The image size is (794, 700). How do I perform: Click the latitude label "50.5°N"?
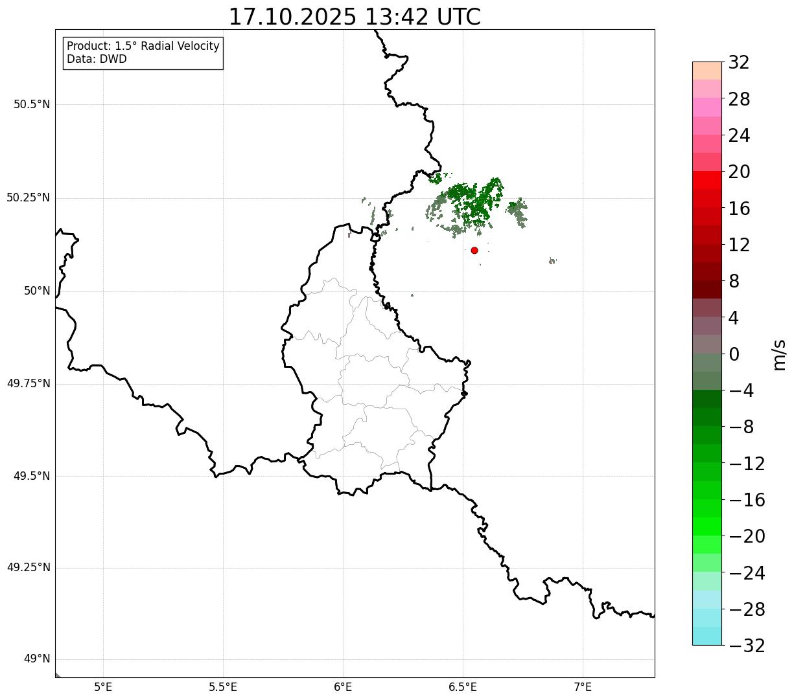pyautogui.click(x=32, y=104)
